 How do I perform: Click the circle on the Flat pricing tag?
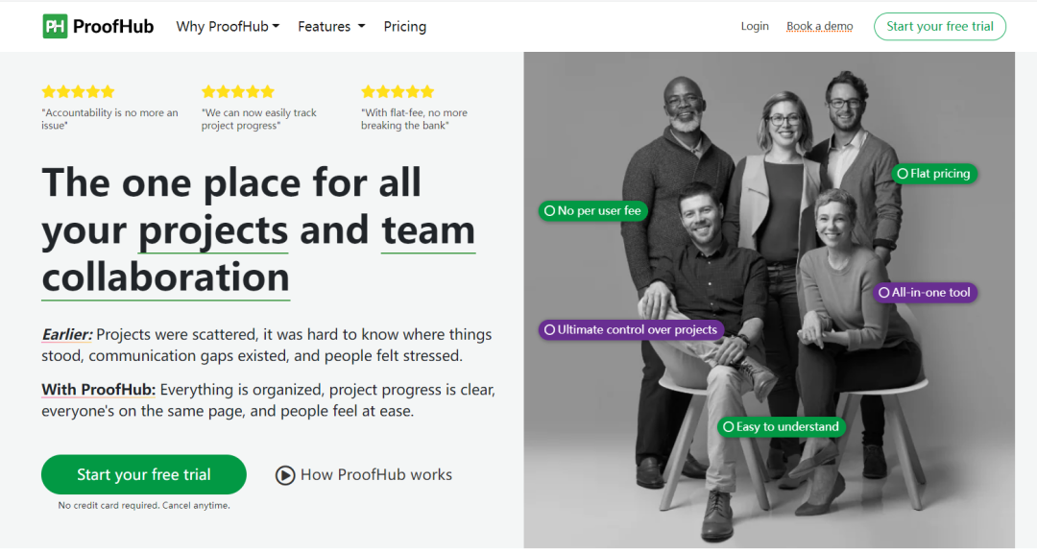point(902,174)
